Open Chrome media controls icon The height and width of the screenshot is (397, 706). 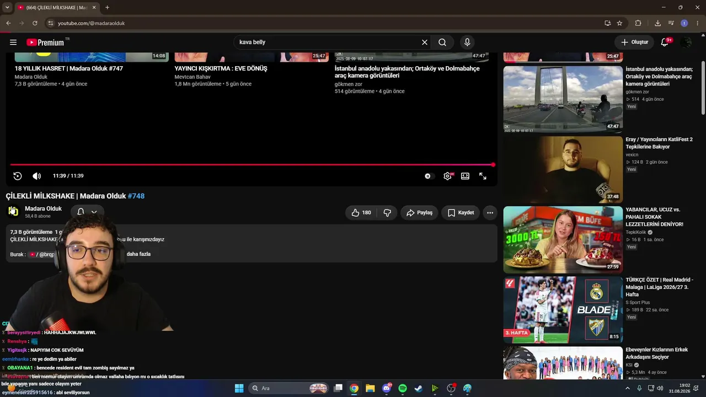[x=671, y=23]
